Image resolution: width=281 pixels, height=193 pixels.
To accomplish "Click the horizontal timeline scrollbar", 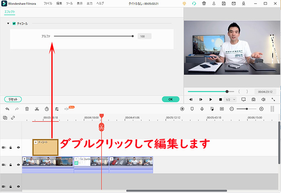I will point(177,191).
